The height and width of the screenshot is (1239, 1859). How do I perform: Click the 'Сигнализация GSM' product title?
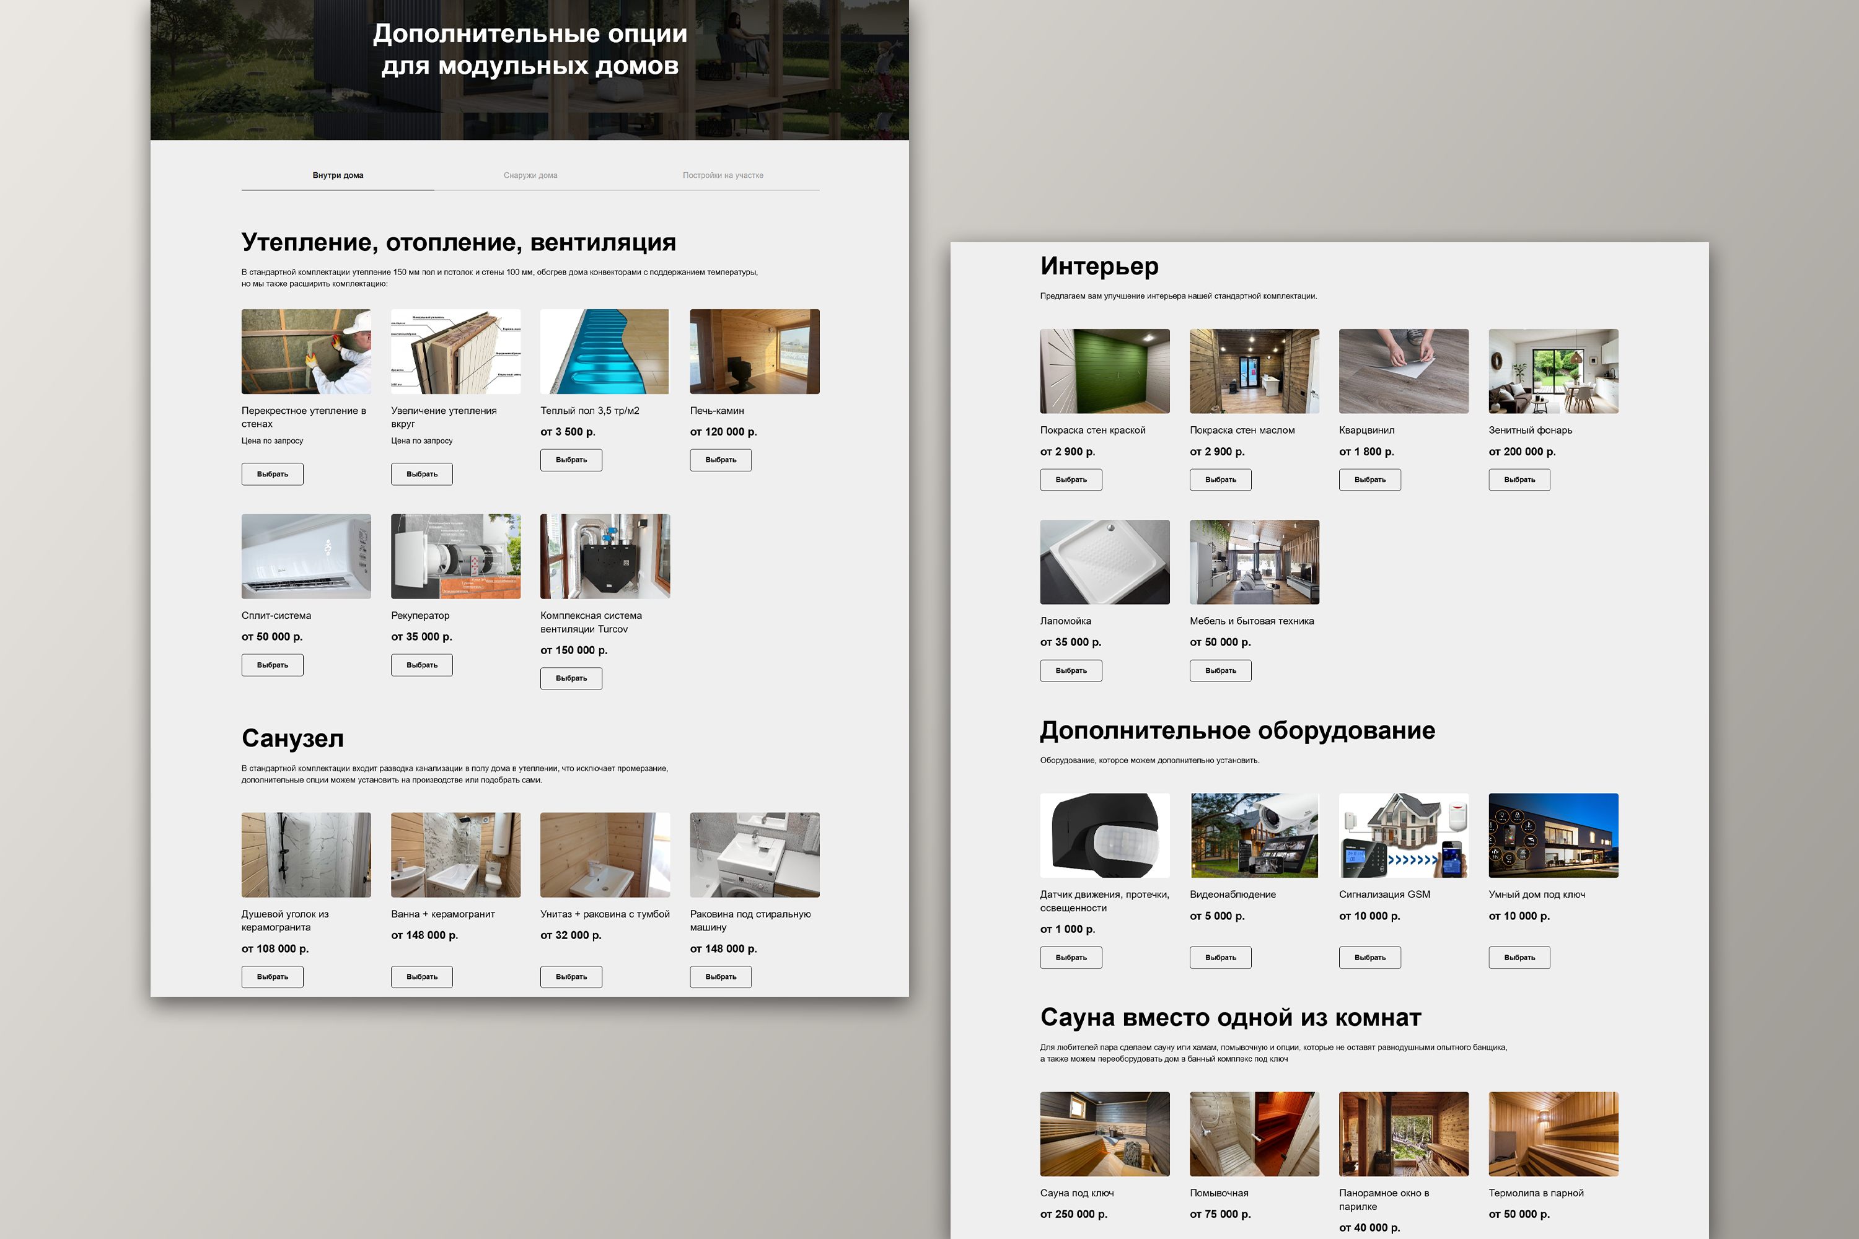1384,895
